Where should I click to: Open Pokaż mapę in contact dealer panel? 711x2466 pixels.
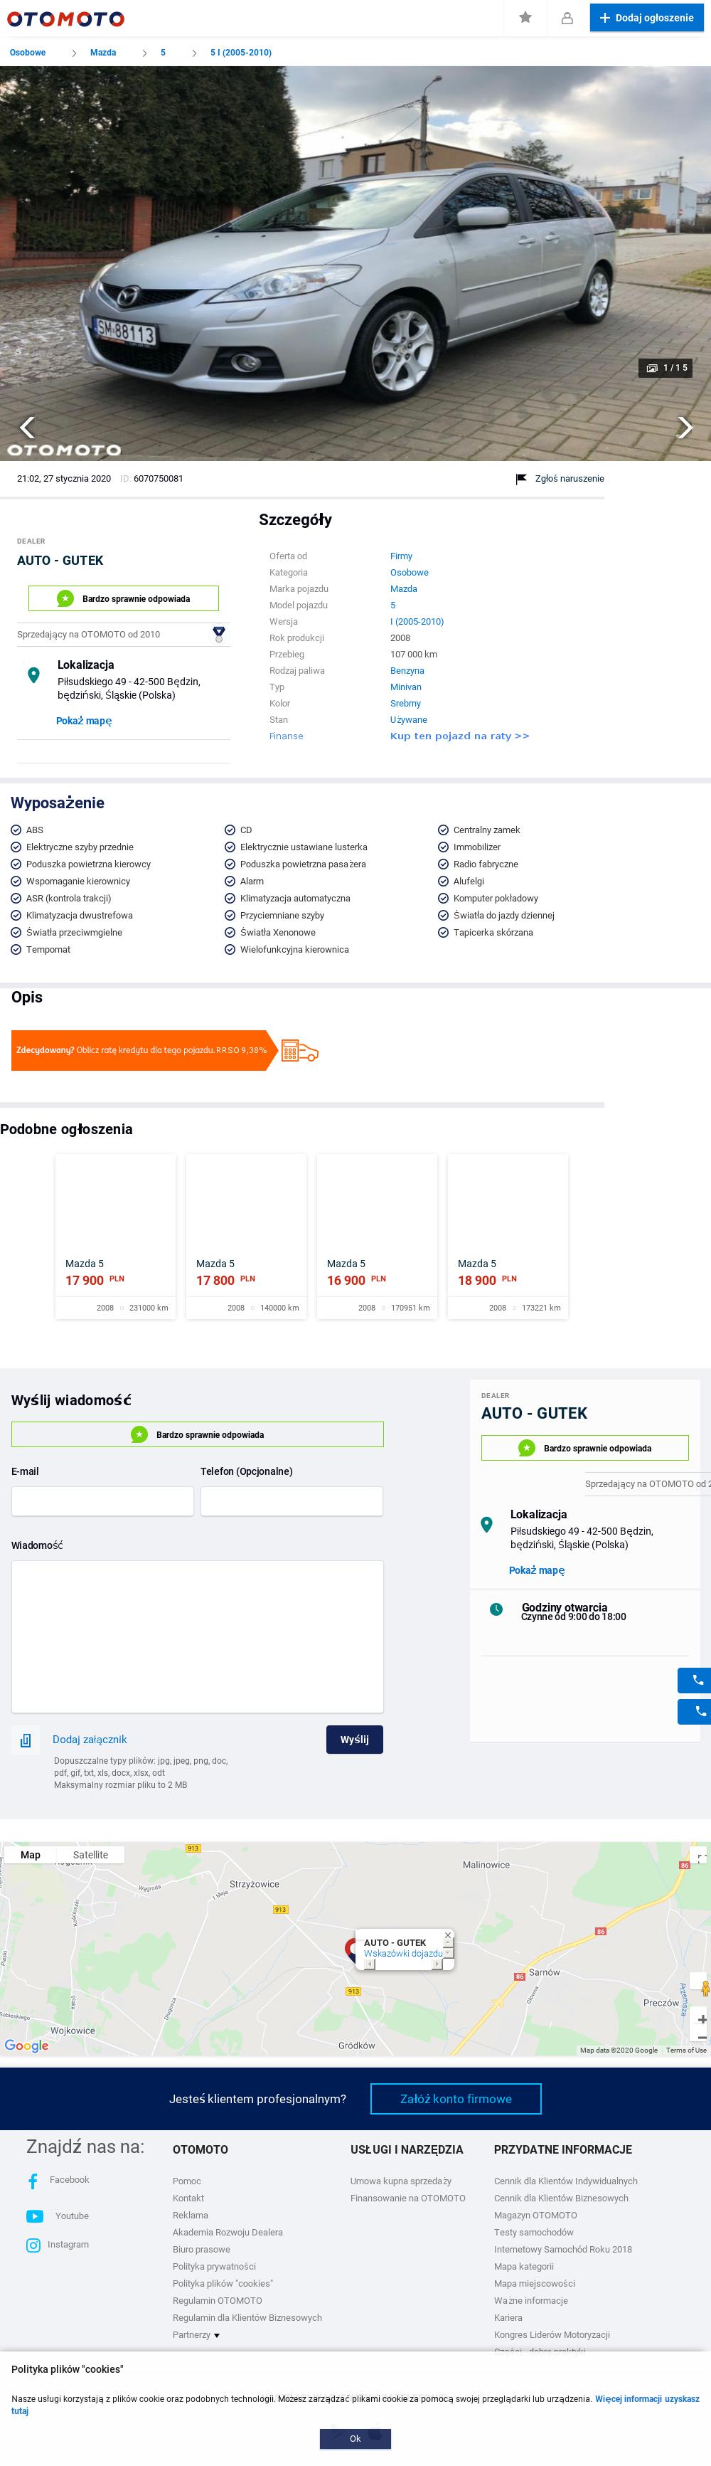click(537, 1570)
